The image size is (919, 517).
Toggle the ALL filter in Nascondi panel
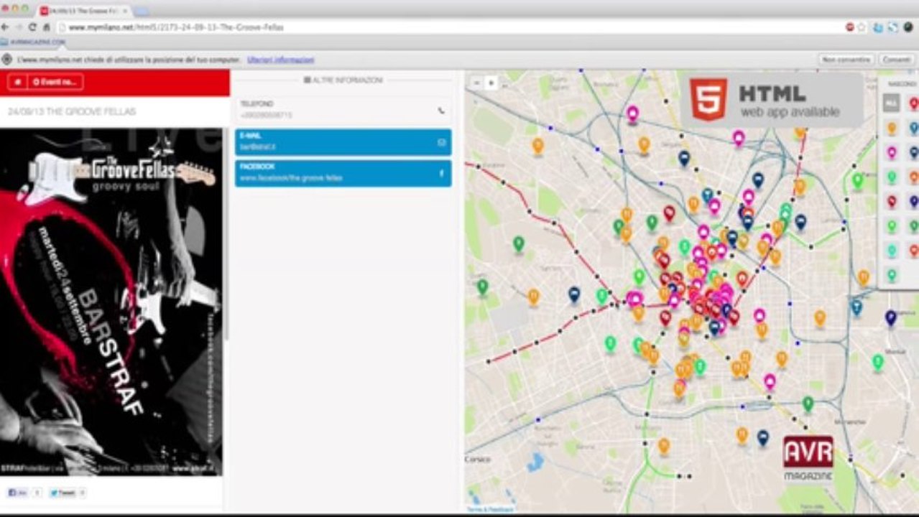(891, 103)
